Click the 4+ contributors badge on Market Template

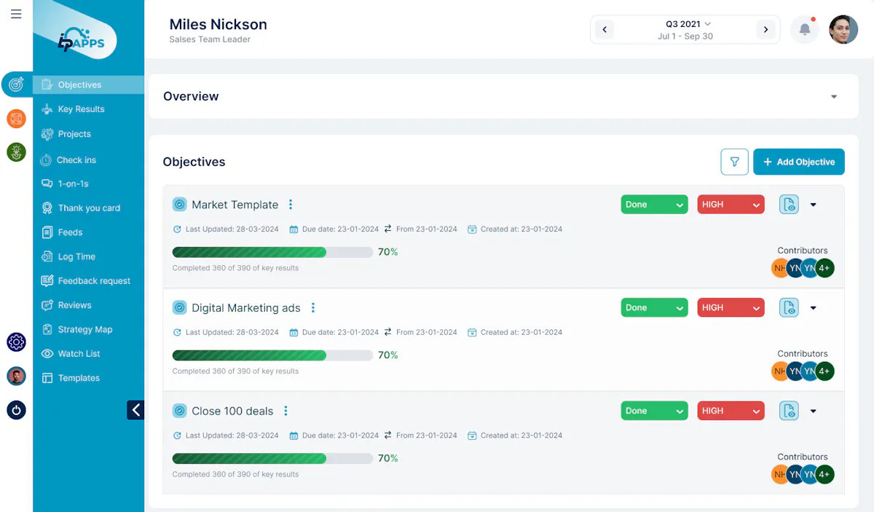tap(824, 268)
